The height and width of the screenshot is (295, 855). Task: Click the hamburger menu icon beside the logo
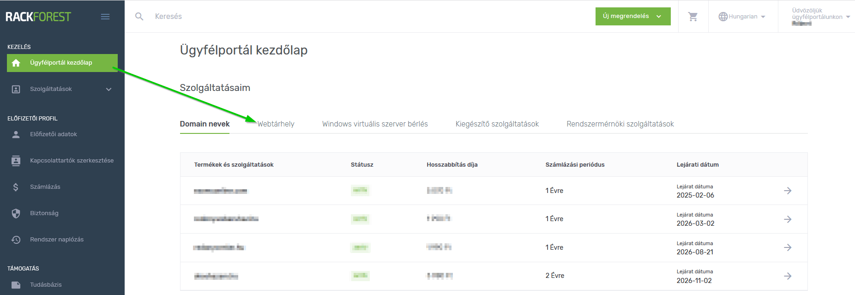(x=105, y=17)
